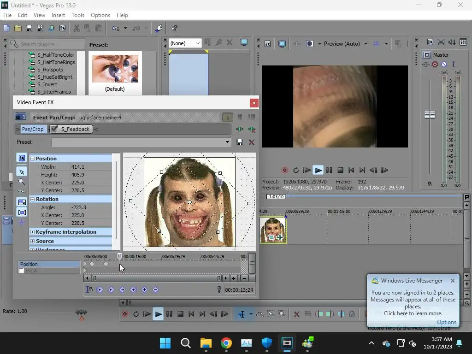This screenshot has height=354, width=472.
Task: Click the Delete Keyframe minus diamond button
Action: pyautogui.click(x=155, y=289)
